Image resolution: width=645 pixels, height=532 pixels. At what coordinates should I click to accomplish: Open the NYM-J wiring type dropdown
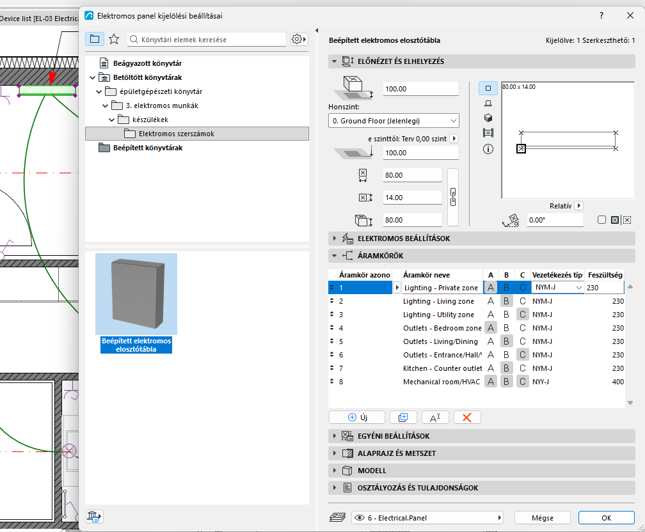557,288
